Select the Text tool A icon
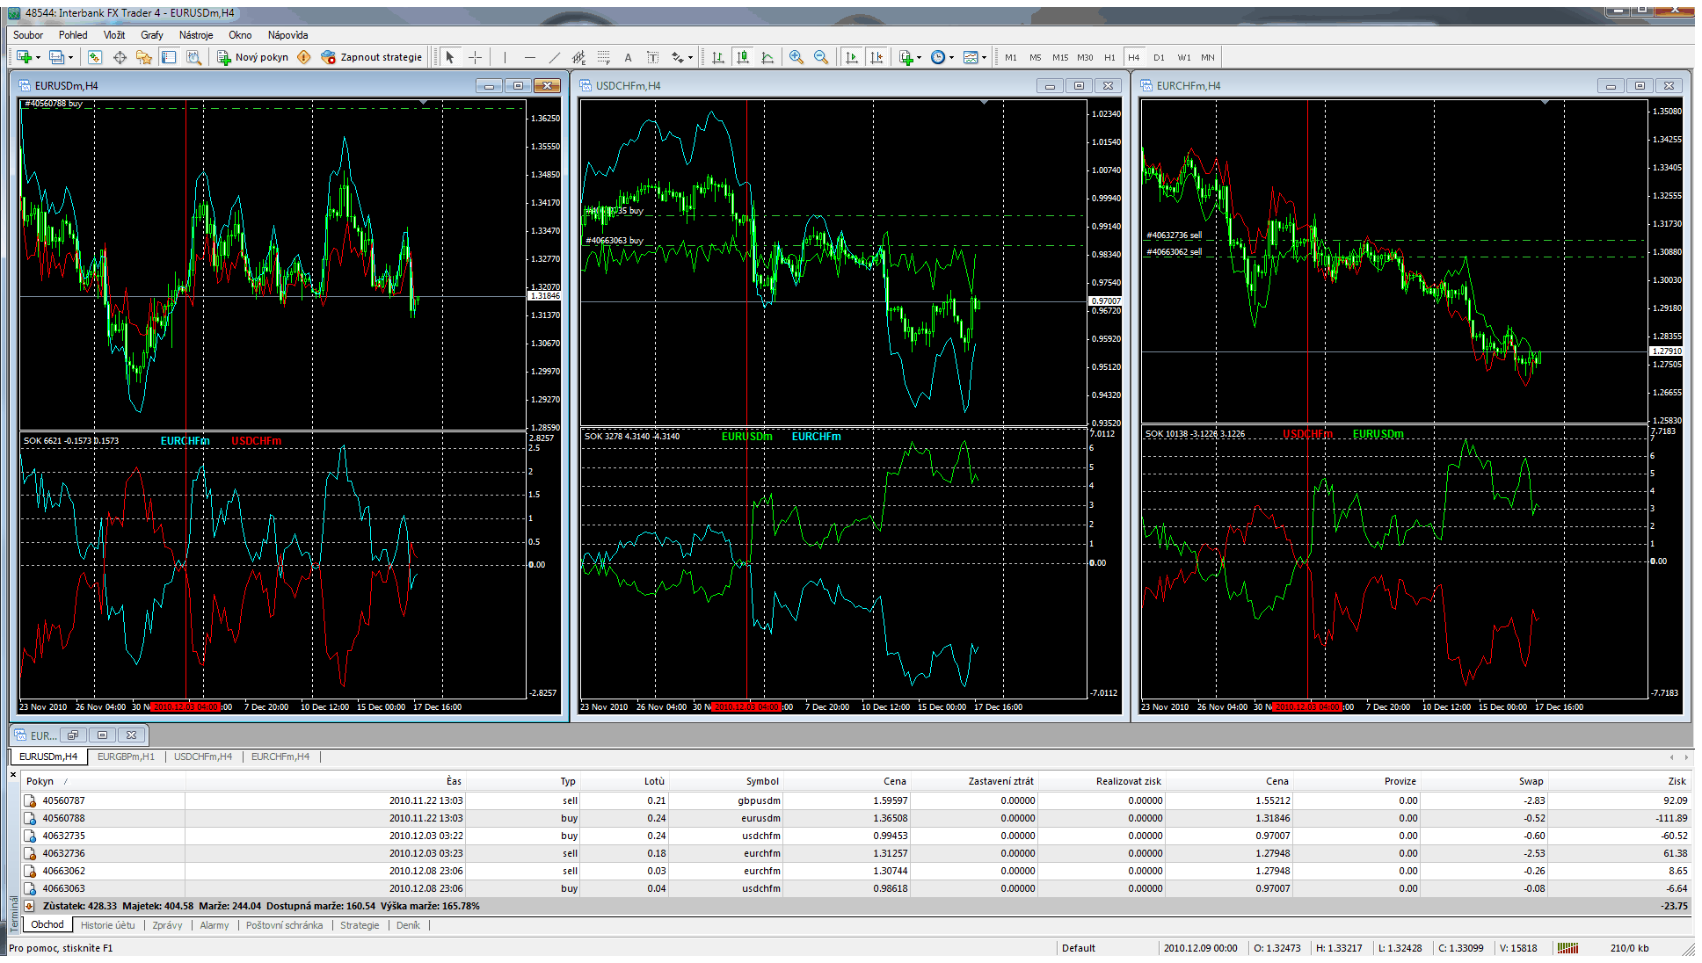This screenshot has width=1702, height=963. click(628, 57)
